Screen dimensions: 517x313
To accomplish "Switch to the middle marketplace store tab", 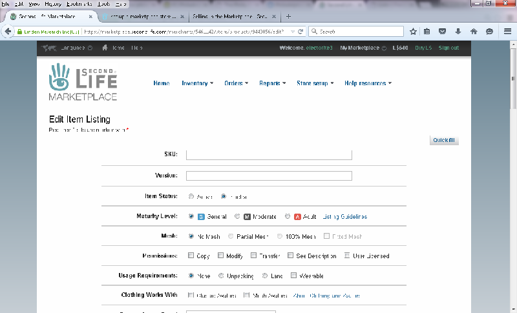I will coord(143,16).
